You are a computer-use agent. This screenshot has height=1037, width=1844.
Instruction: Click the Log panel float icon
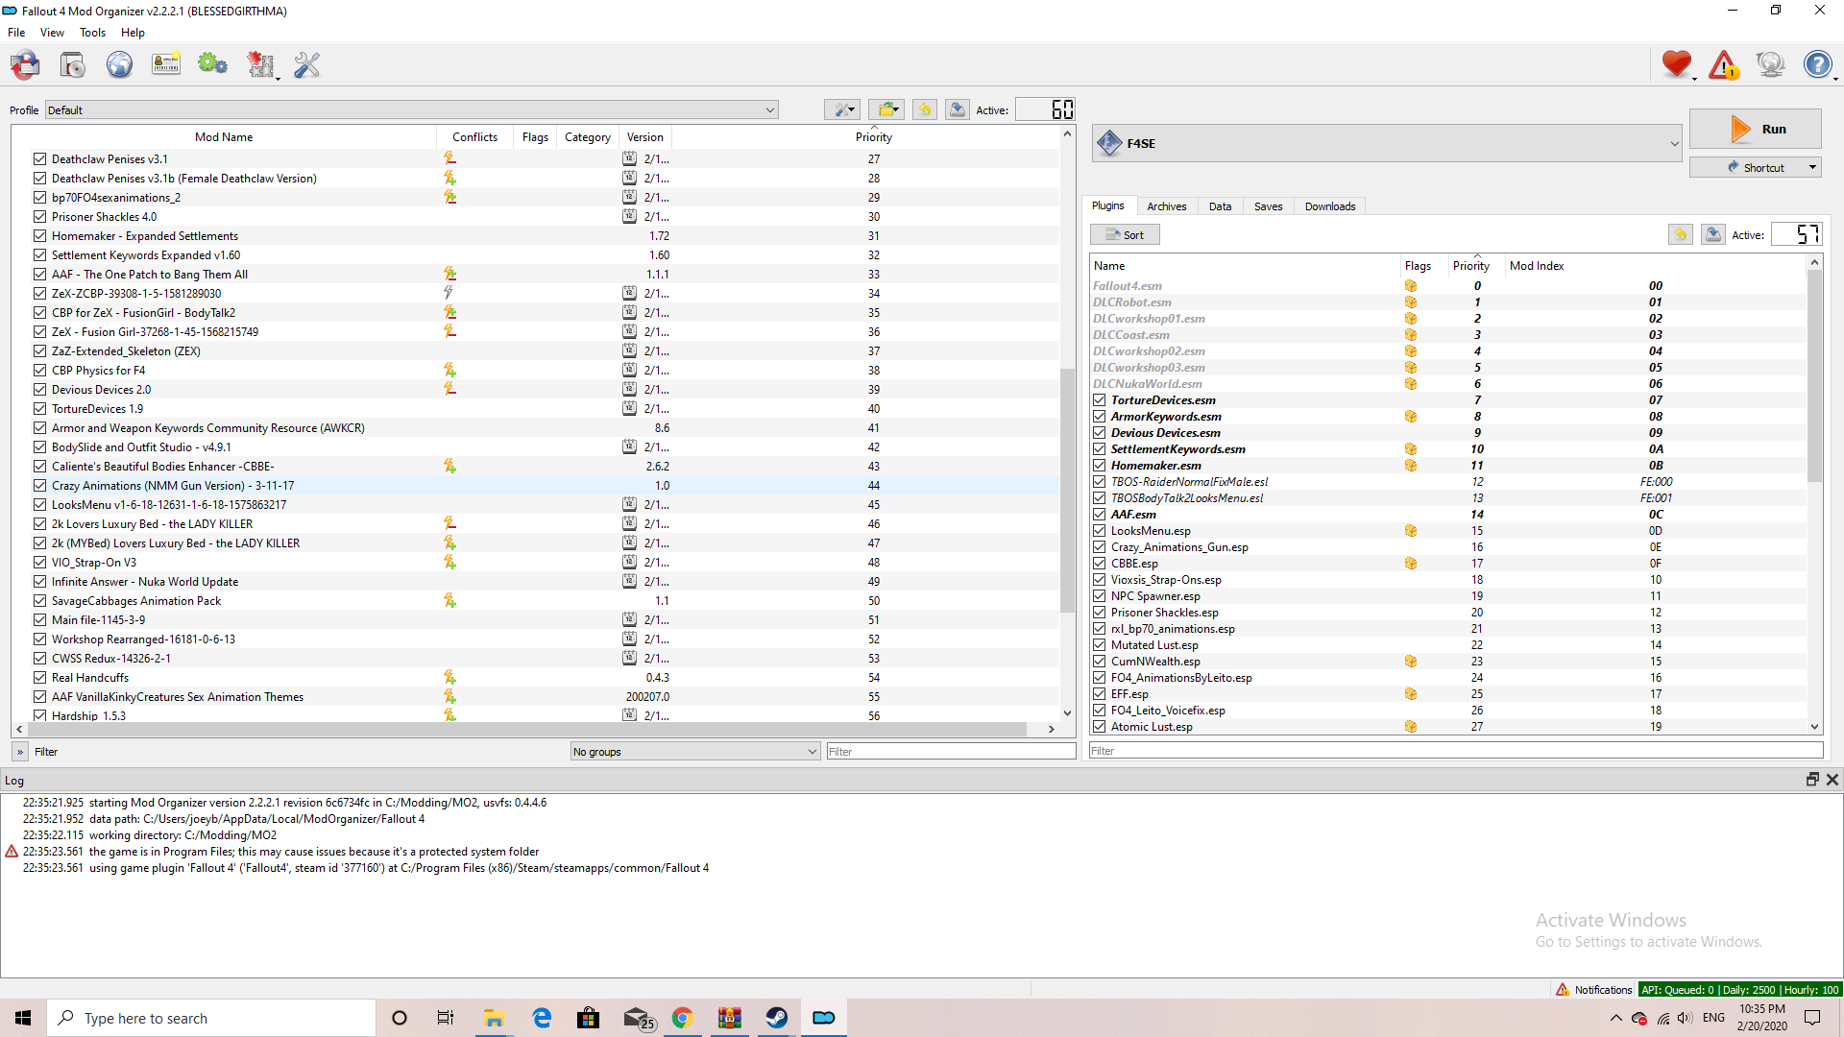[1812, 780]
